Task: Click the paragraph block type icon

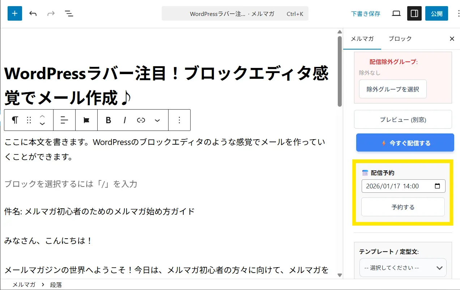Action: [15, 120]
